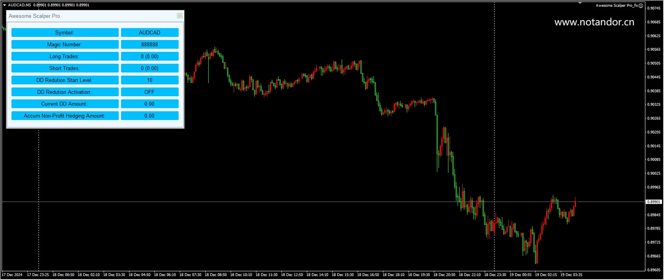Click Accum Non-Profit Hedging Amount value

pos(150,116)
